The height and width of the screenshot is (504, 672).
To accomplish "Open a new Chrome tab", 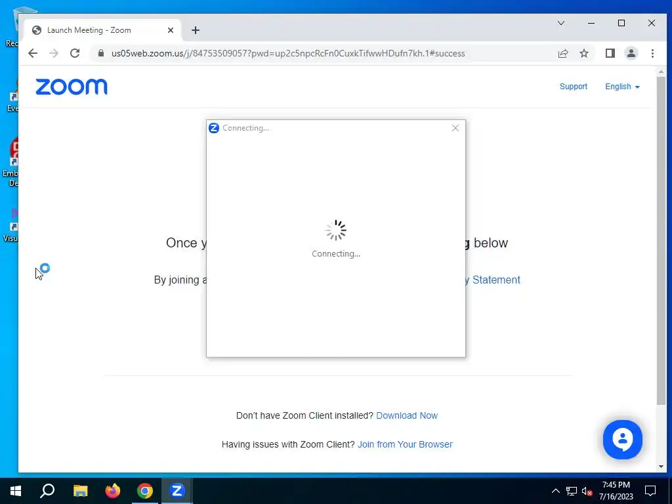I will click(x=196, y=30).
